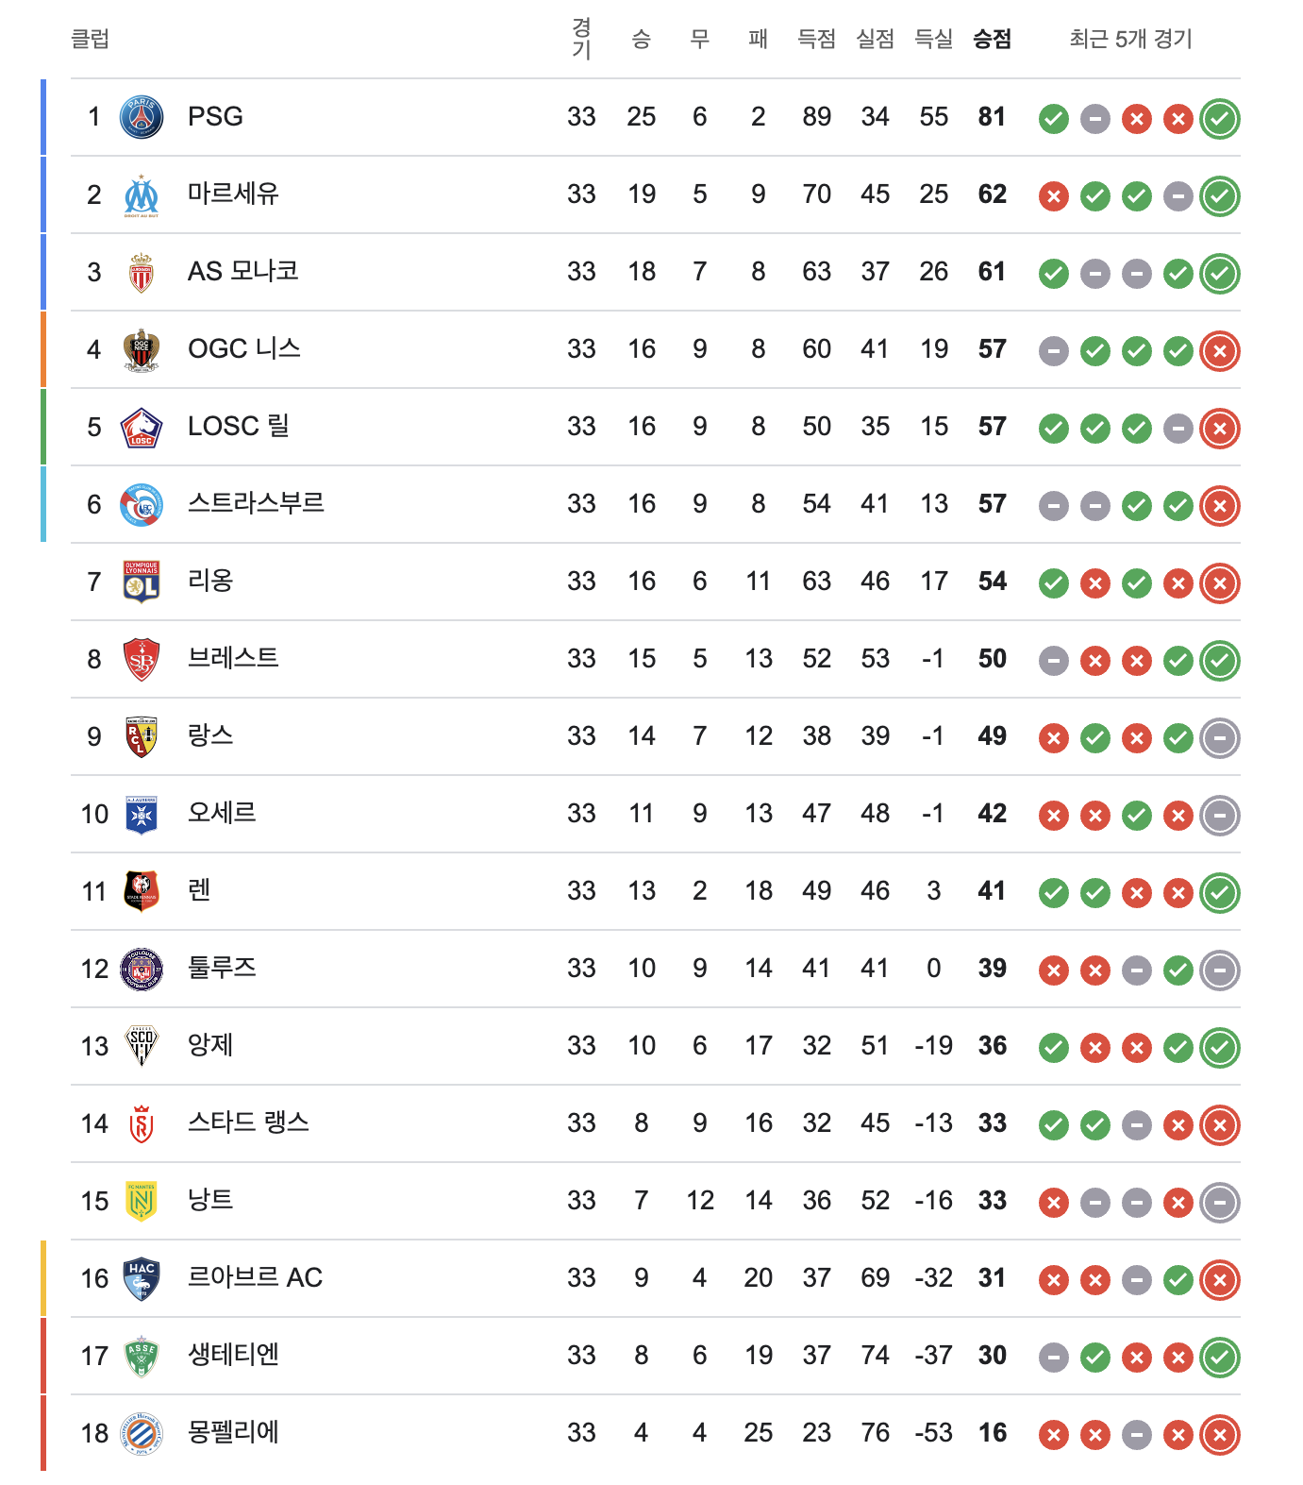
Task: Click the 최근 5개 경기 column header
Action: pyautogui.click(x=1130, y=39)
